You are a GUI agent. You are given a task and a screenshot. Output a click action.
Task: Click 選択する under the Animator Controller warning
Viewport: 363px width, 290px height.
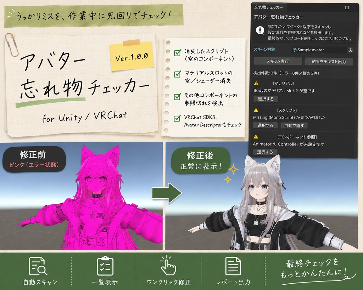point(265,152)
